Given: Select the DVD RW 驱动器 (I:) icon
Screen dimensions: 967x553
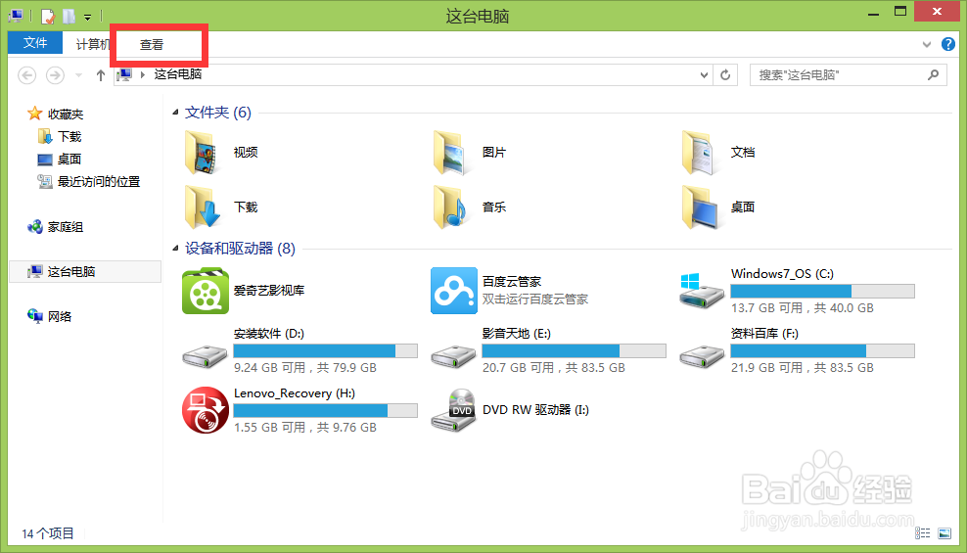Looking at the screenshot, I should (454, 410).
